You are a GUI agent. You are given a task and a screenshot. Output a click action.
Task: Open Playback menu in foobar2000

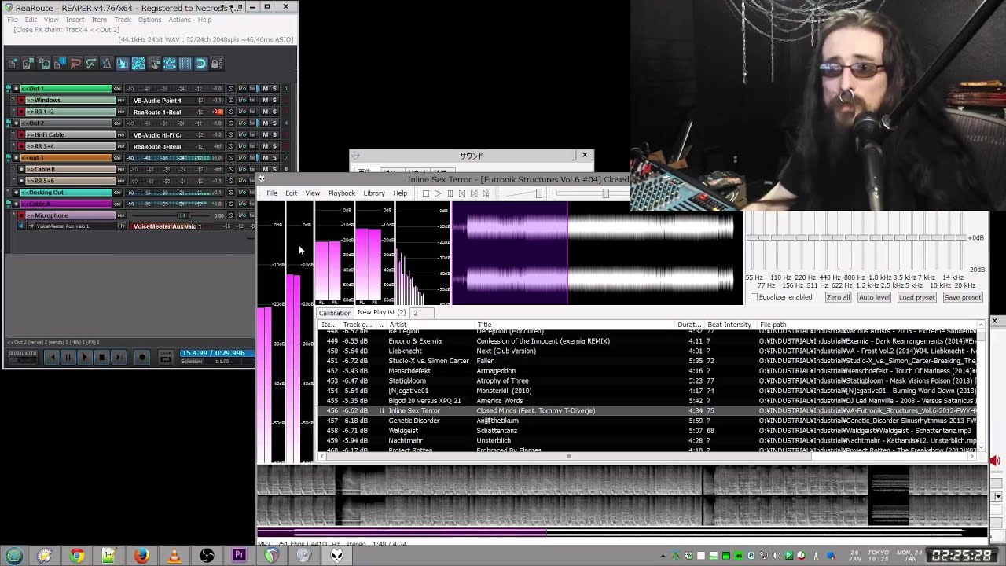(342, 193)
